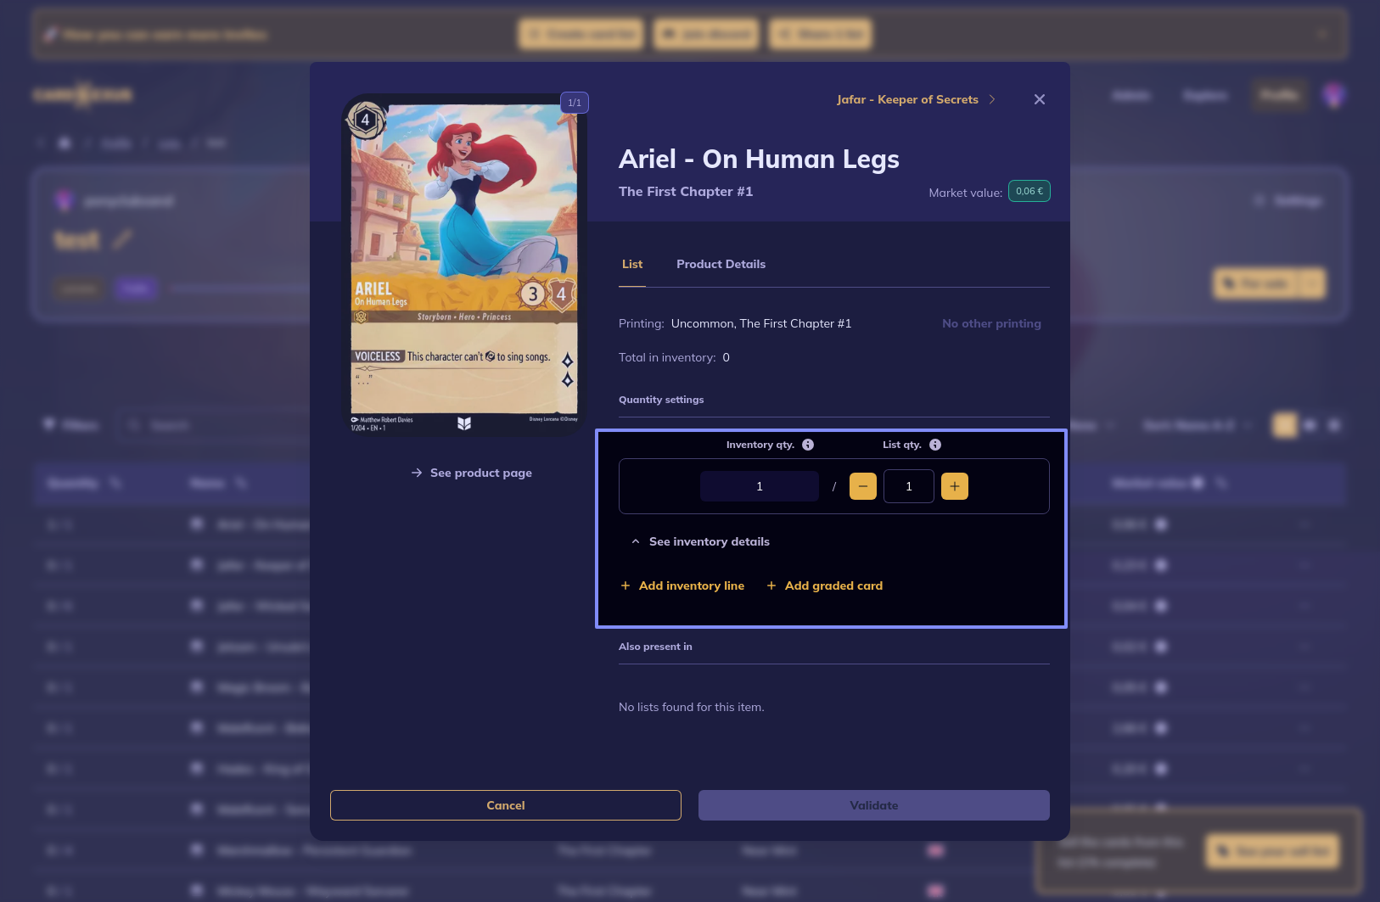Click the 1/1 counter badge on card
Viewport: 1380px width, 902px height.
coord(575,103)
